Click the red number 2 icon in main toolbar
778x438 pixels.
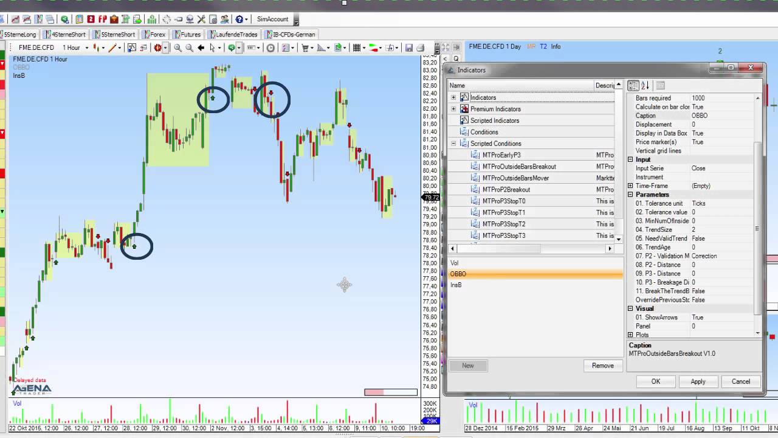point(91,19)
